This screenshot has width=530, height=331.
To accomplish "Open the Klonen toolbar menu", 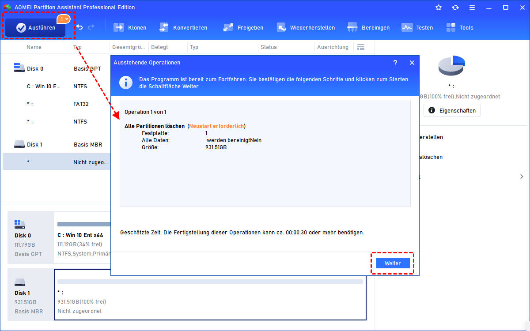I will point(130,27).
